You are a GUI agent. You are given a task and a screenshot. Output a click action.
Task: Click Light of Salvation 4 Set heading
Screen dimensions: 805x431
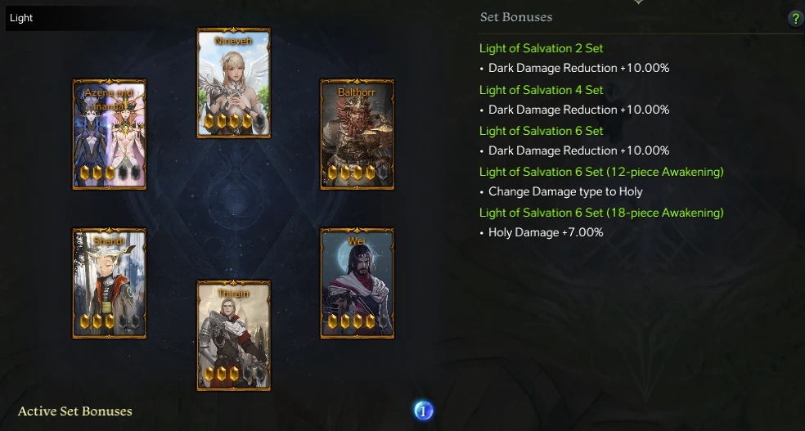(541, 90)
